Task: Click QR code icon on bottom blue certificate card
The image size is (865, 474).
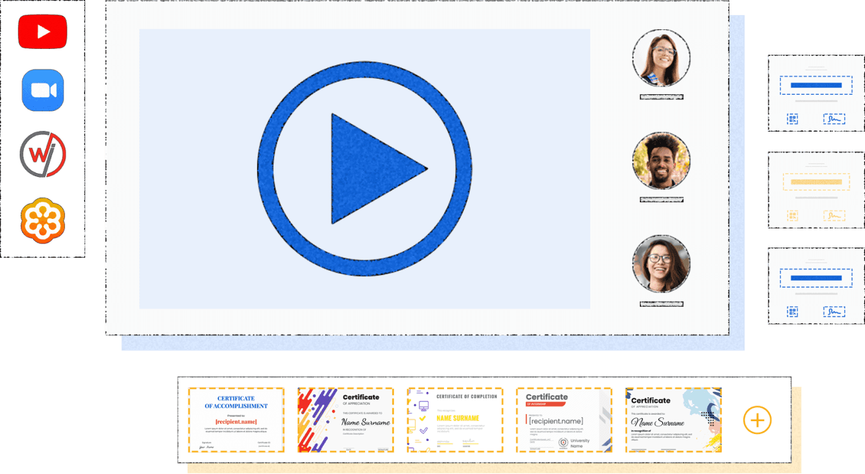Action: tap(792, 312)
